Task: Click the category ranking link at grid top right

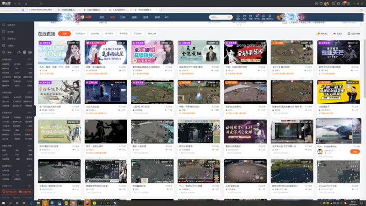Action: pyautogui.click(x=354, y=33)
